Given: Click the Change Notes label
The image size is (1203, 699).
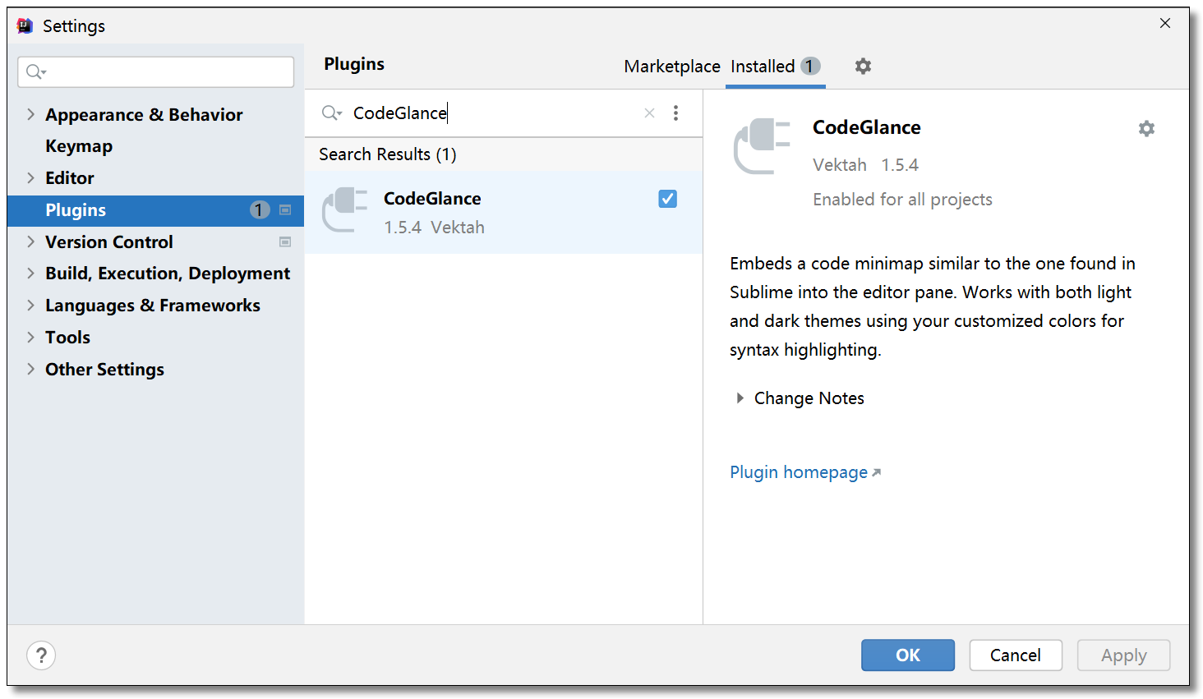Looking at the screenshot, I should (x=809, y=398).
